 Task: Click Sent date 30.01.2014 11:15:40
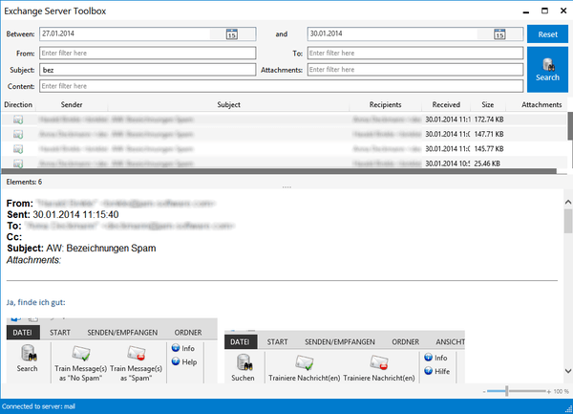pyautogui.click(x=75, y=215)
